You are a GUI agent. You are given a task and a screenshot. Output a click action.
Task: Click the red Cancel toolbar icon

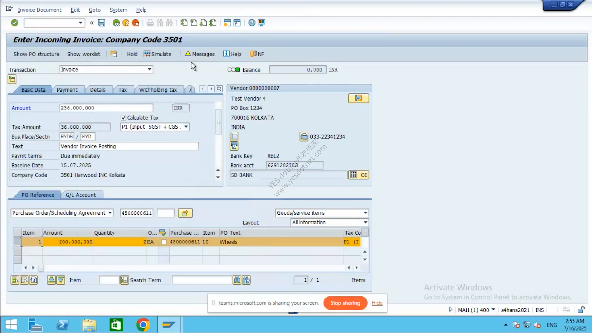[135, 23]
